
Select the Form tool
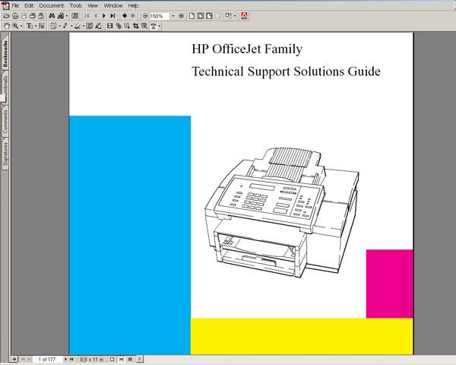144,26
